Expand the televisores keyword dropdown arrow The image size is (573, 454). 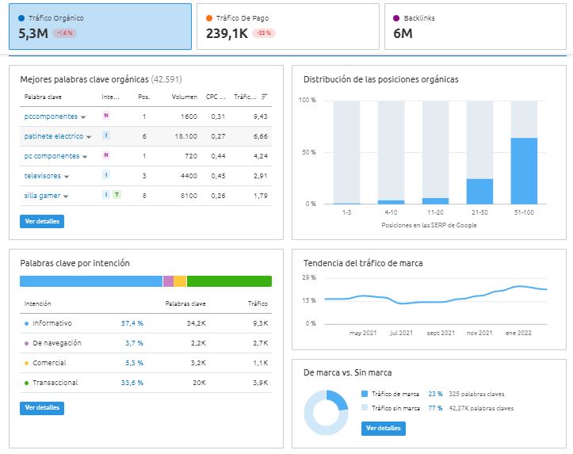[x=66, y=177]
